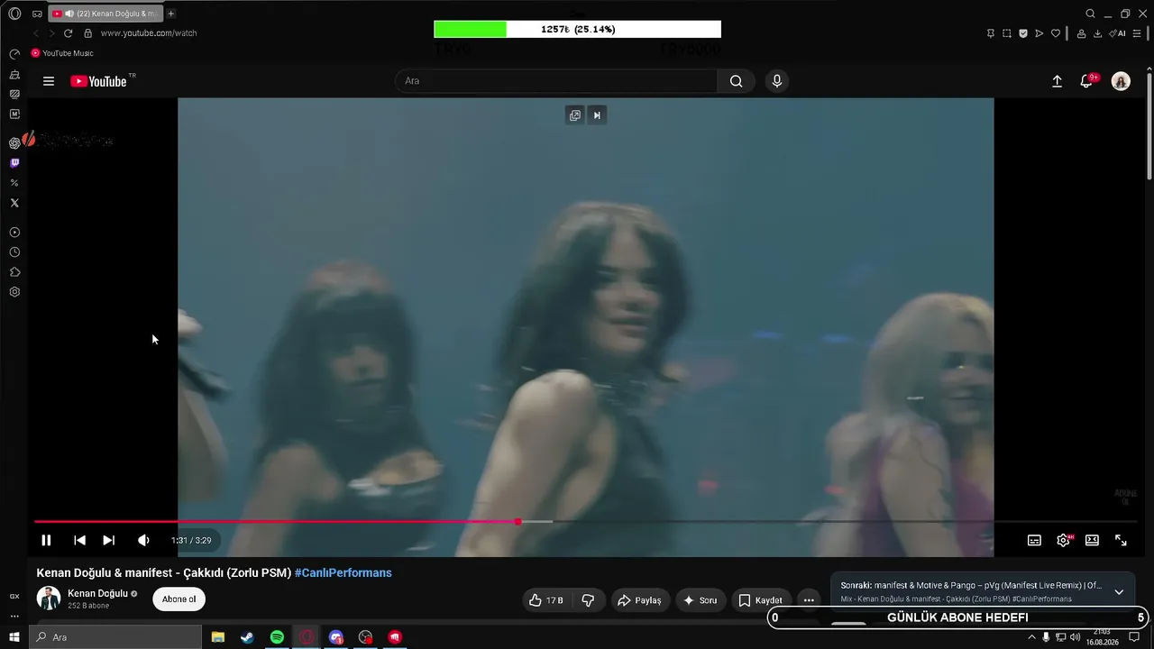Pause the video
This screenshot has width=1154, height=649.
click(x=46, y=540)
